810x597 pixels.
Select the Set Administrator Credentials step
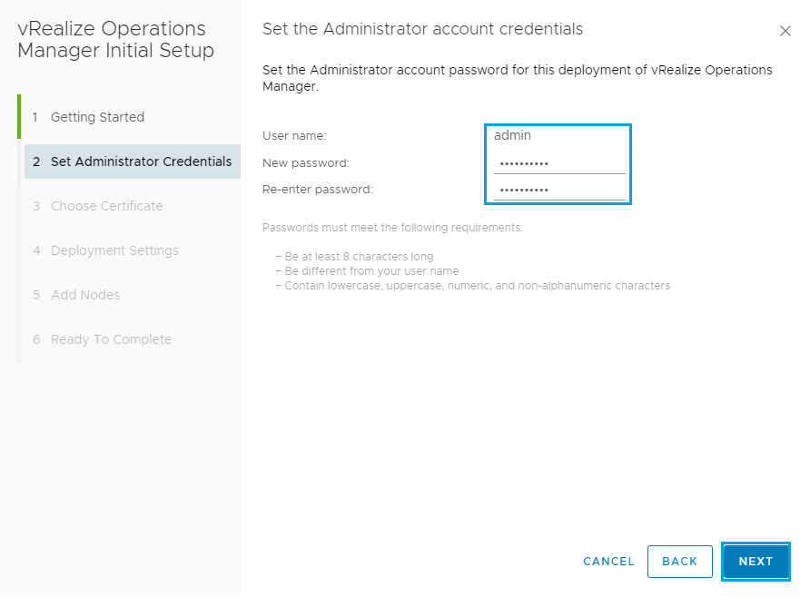pyautogui.click(x=141, y=161)
